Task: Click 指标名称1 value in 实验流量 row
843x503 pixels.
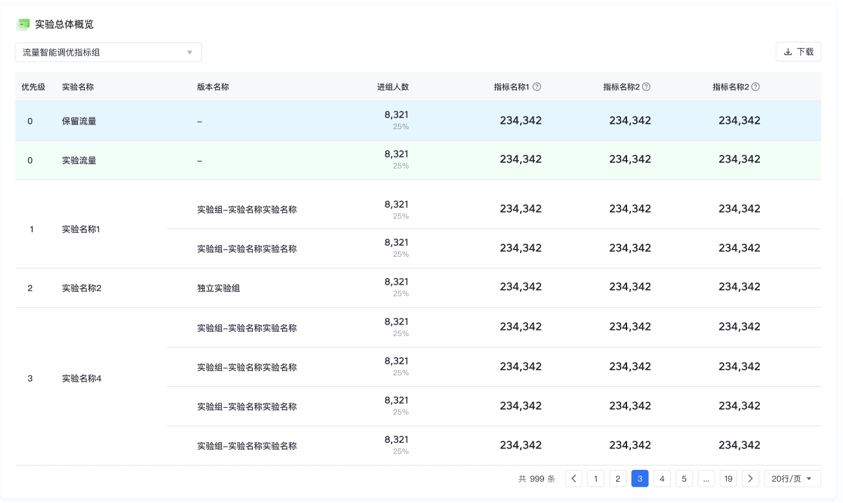Action: (521, 159)
